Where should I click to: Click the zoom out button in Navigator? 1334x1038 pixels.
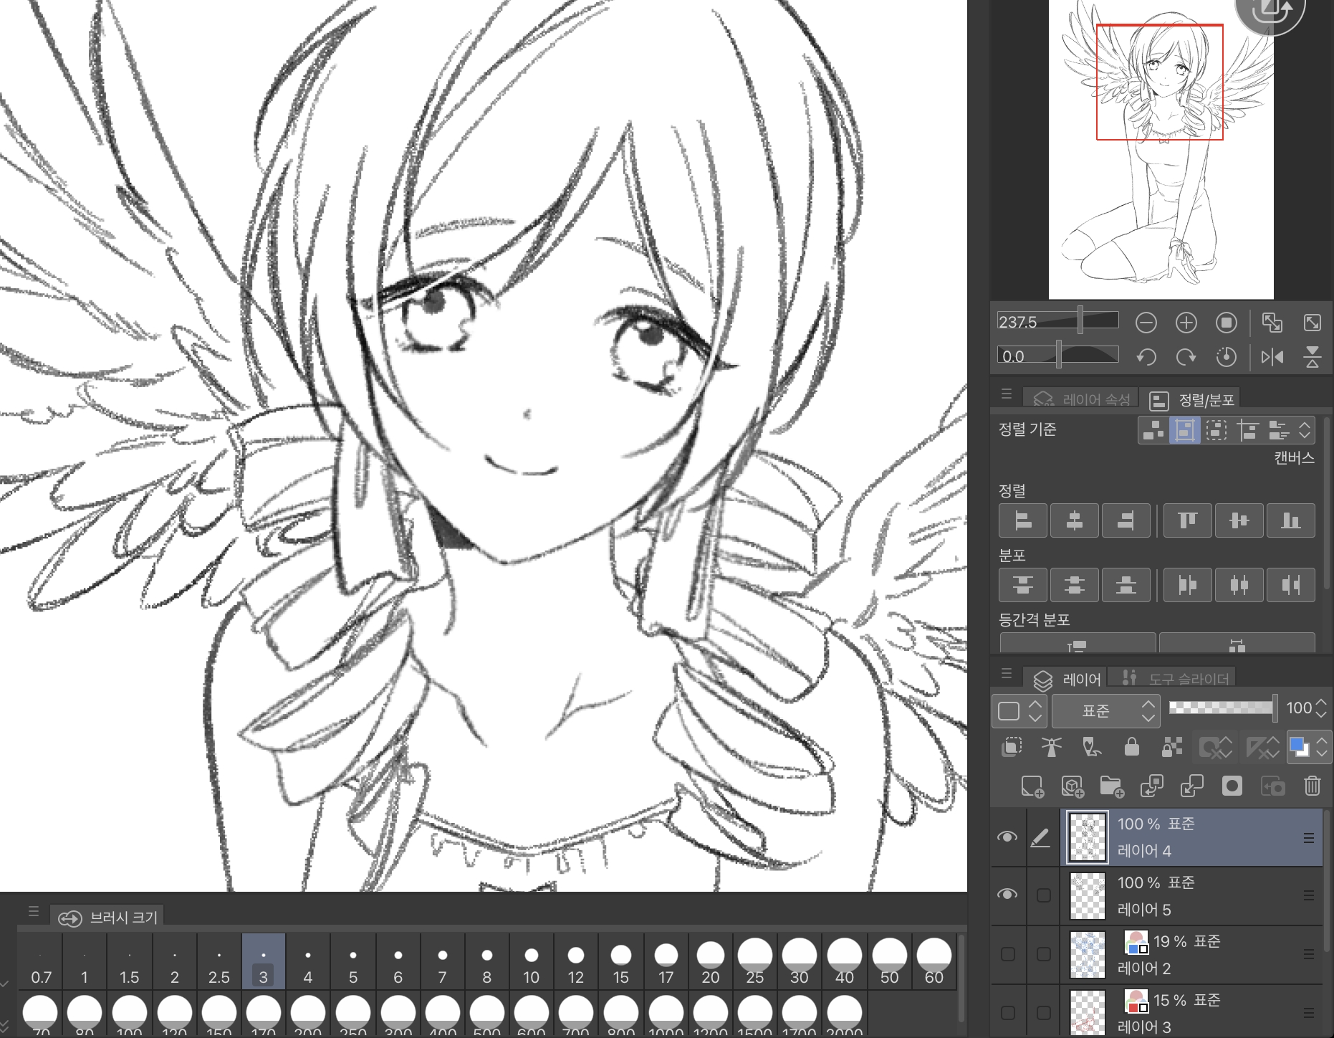(1146, 323)
